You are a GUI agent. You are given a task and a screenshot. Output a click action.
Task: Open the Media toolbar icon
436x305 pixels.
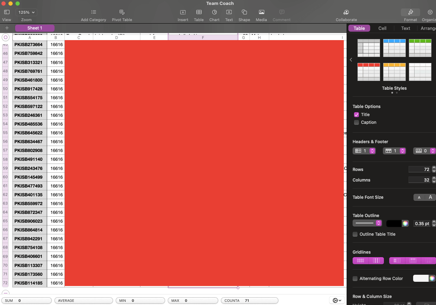[x=261, y=12]
